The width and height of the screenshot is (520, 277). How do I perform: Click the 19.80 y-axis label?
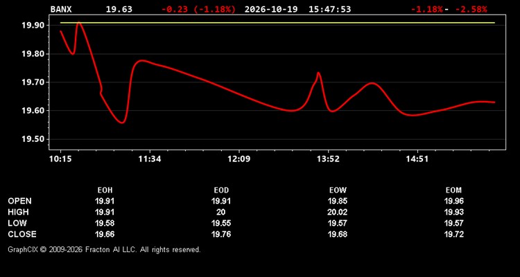click(x=33, y=54)
